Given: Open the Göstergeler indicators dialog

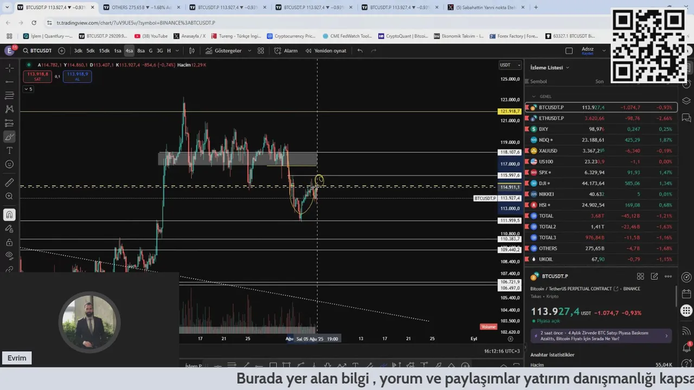Looking at the screenshot, I should tap(223, 50).
